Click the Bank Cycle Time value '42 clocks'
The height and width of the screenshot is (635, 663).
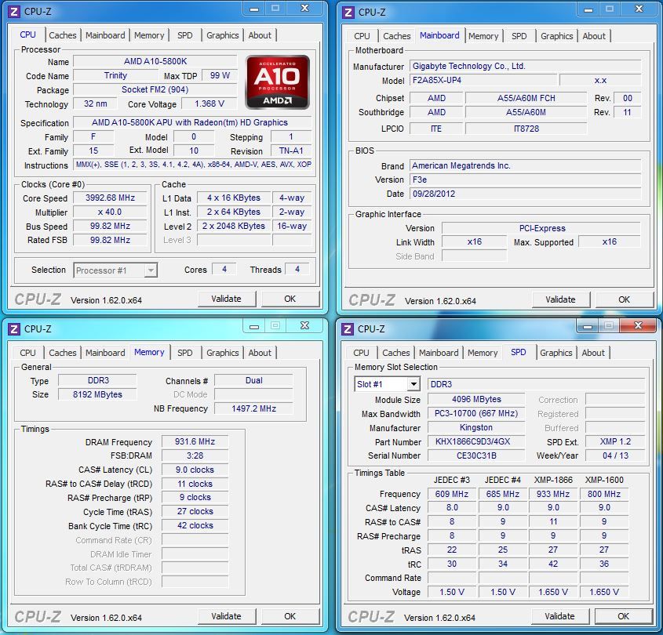[195, 525]
